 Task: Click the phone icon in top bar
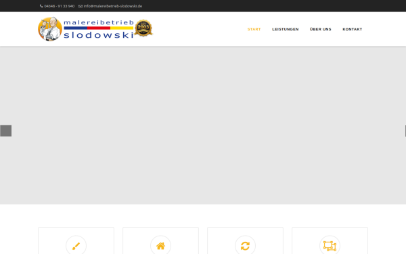[x=41, y=6]
